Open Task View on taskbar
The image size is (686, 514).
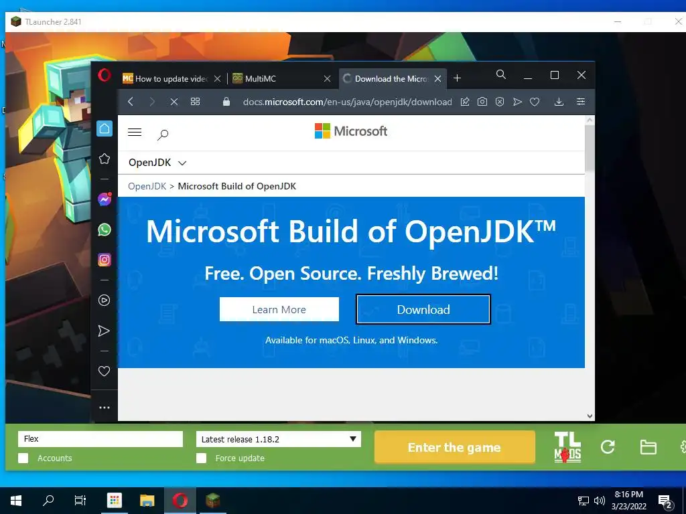[x=80, y=501]
